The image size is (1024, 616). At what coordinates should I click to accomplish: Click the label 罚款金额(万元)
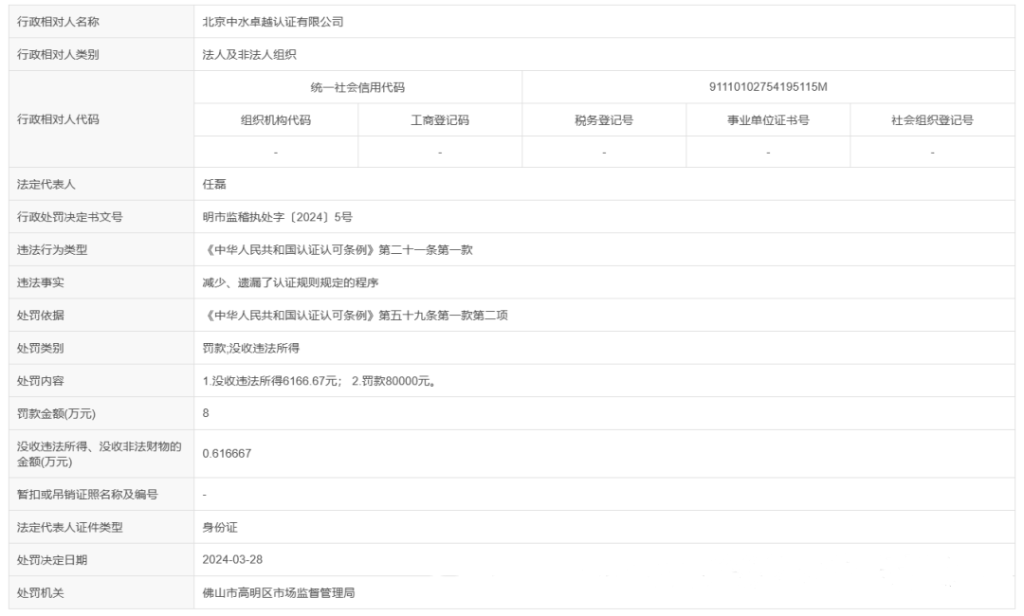(56, 413)
